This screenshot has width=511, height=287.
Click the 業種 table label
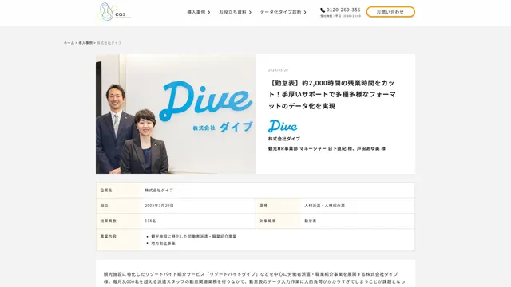[x=263, y=206]
